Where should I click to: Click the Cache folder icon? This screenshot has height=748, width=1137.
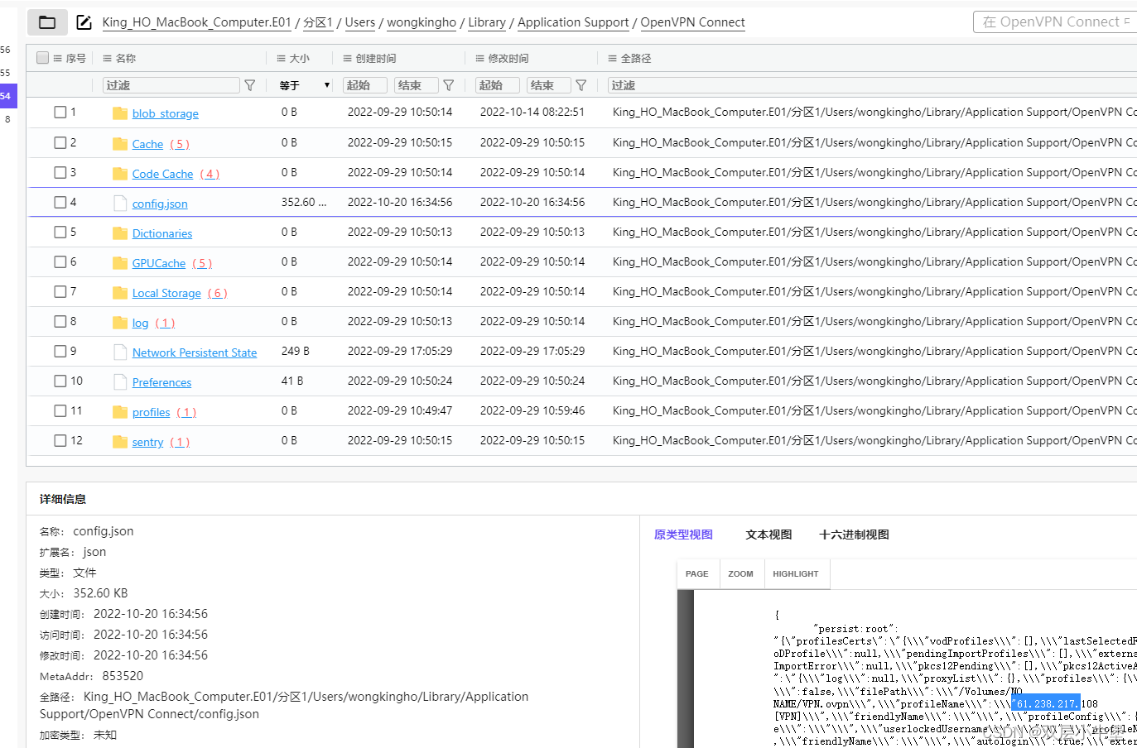pos(120,144)
